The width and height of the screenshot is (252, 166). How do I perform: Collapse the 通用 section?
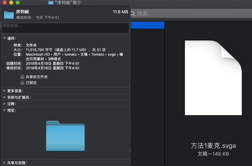click(5, 38)
